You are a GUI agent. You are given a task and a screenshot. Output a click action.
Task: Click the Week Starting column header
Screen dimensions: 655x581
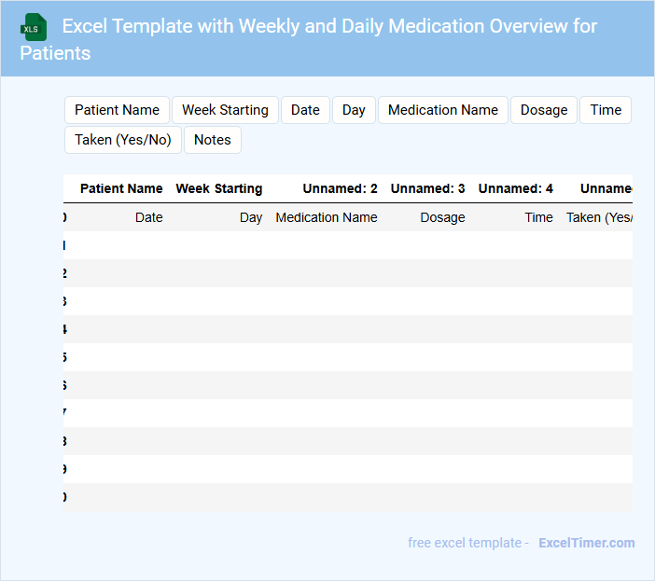point(219,188)
